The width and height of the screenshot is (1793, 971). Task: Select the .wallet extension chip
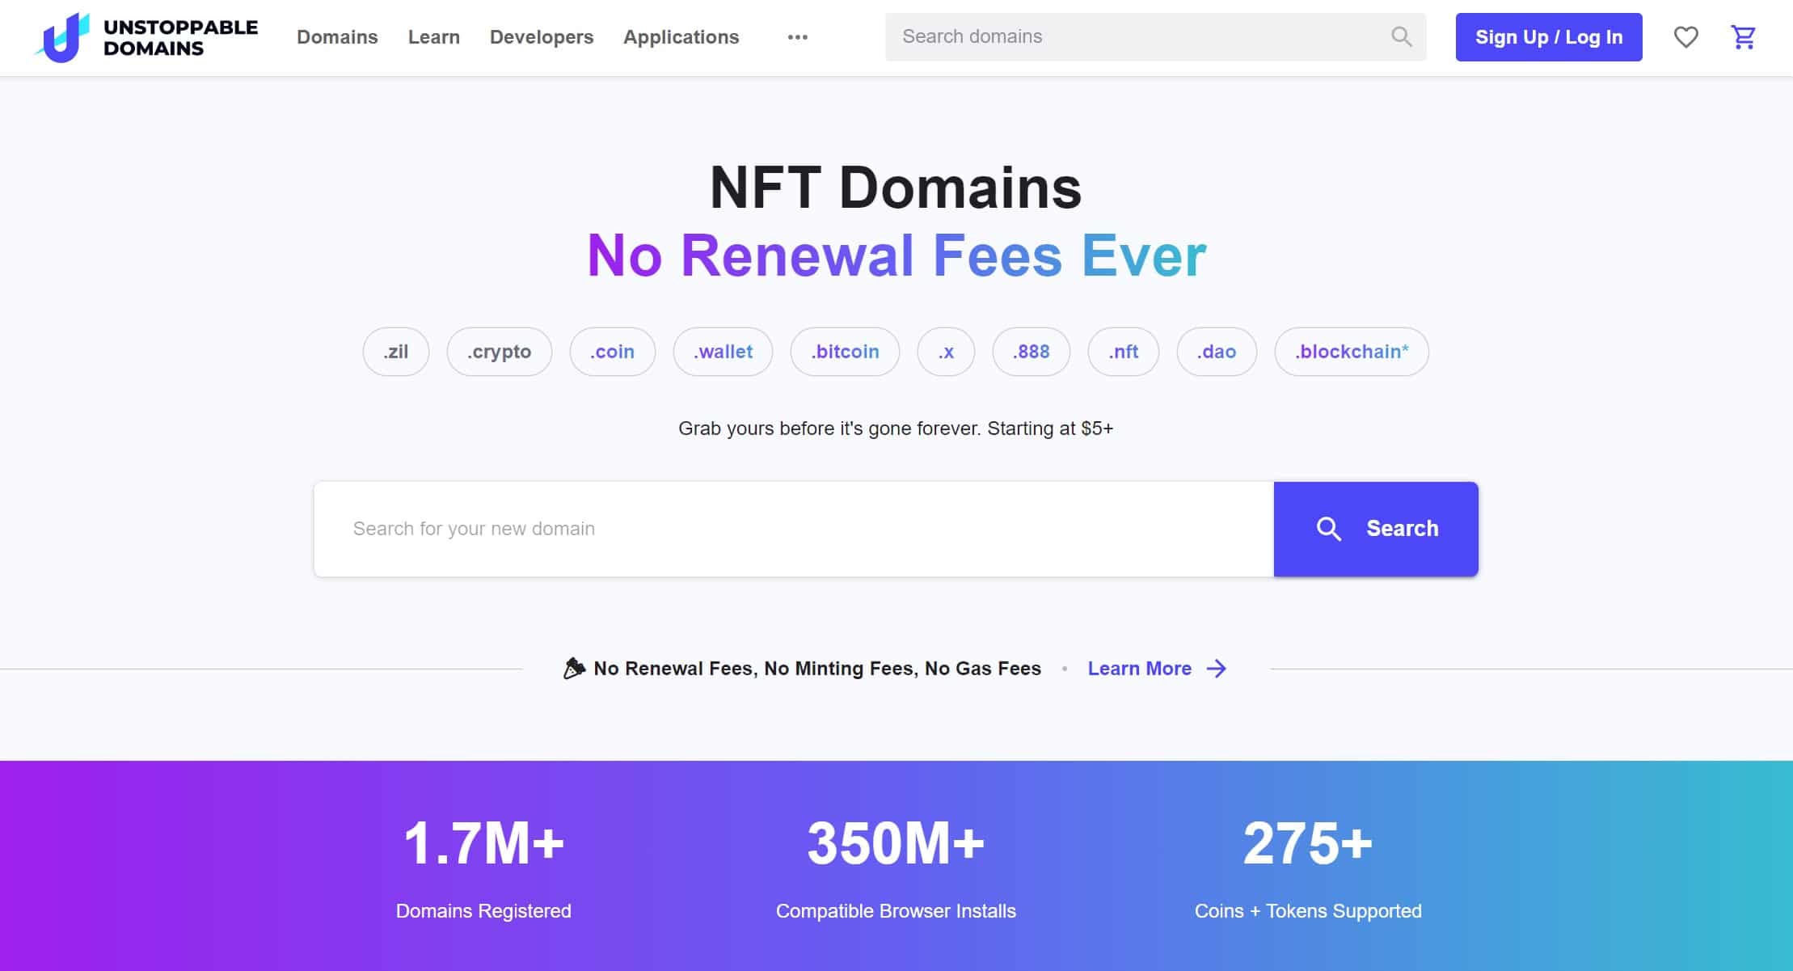[723, 352]
